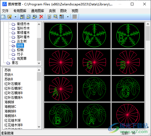This screenshot has height=136, width=151.
Task: Click the red X delete icon
Action: click(41, 17)
